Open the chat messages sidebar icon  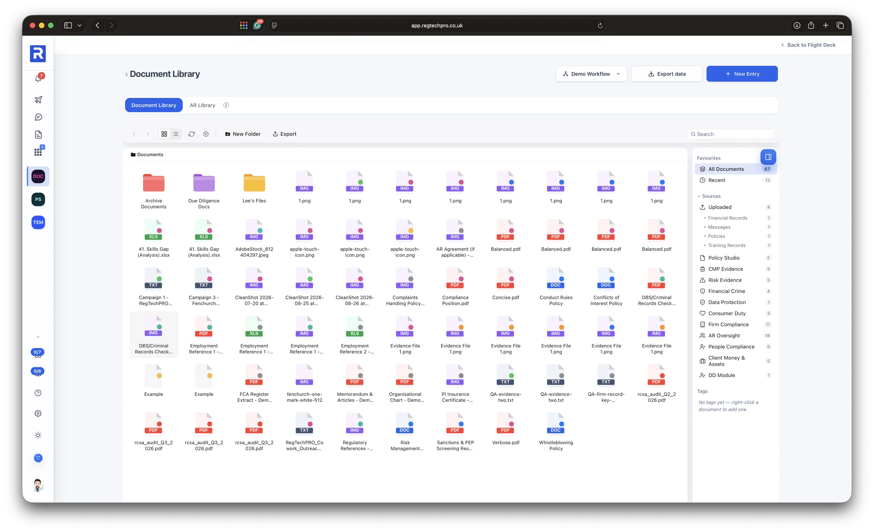(x=38, y=117)
